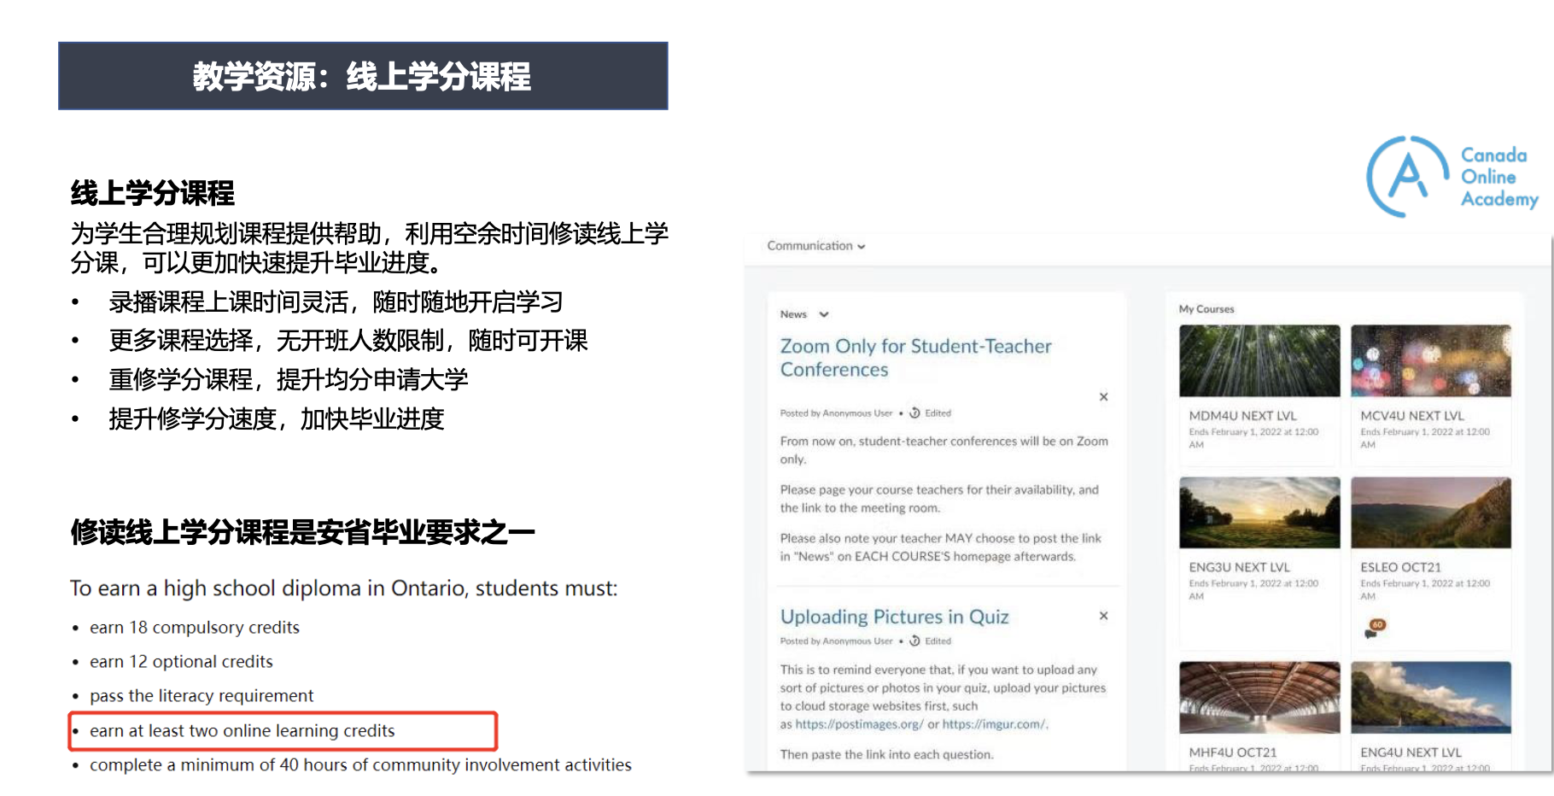Click the Canada Online Academy logo
The height and width of the screenshot is (796, 1554).
click(x=1452, y=177)
